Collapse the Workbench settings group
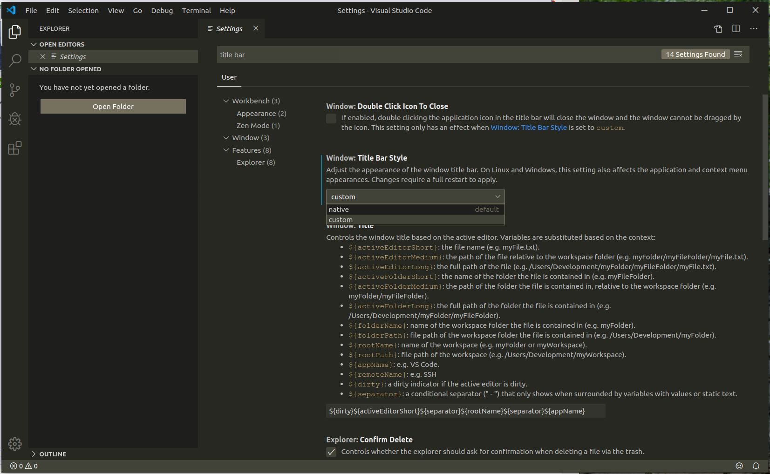This screenshot has height=474, width=770. [226, 101]
